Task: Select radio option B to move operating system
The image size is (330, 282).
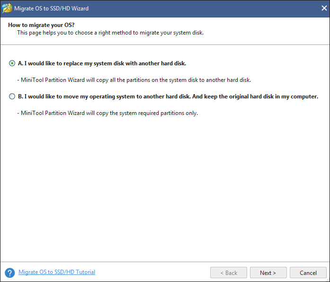Action: [12, 97]
